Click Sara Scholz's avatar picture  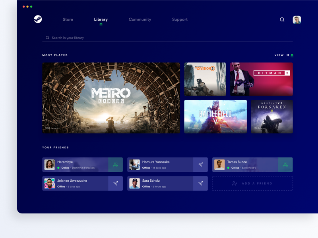click(135, 183)
